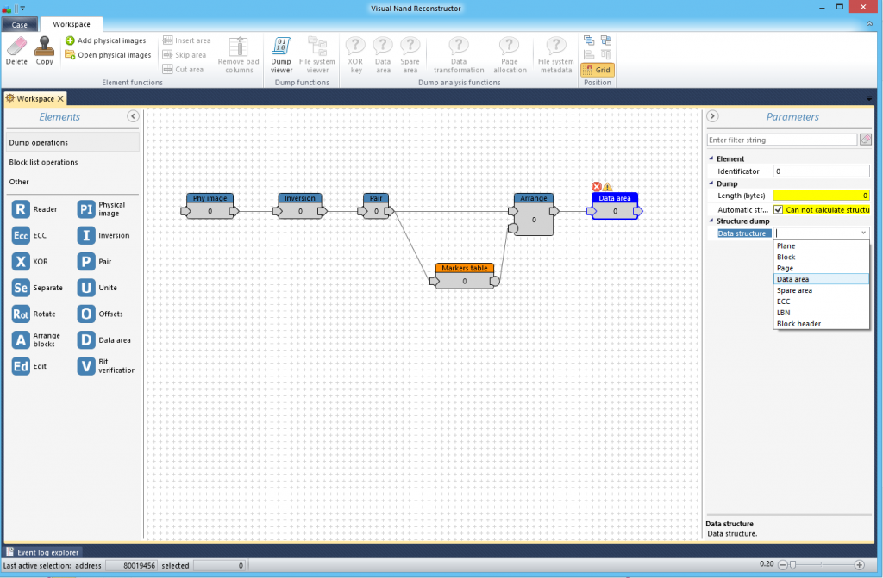The image size is (883, 578).
Task: Open the workspace panel options arrow
Action: coord(869,98)
